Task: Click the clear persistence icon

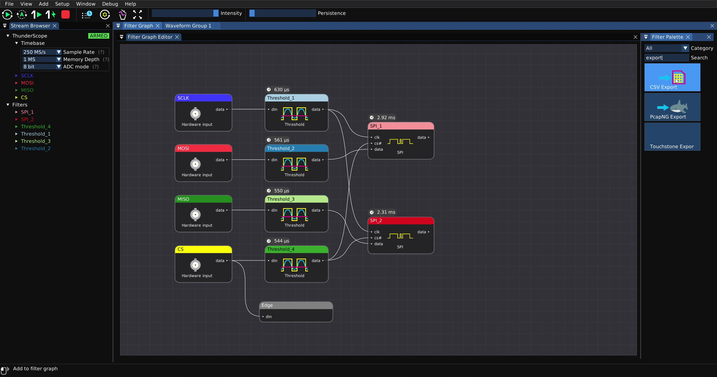Action: [122, 15]
